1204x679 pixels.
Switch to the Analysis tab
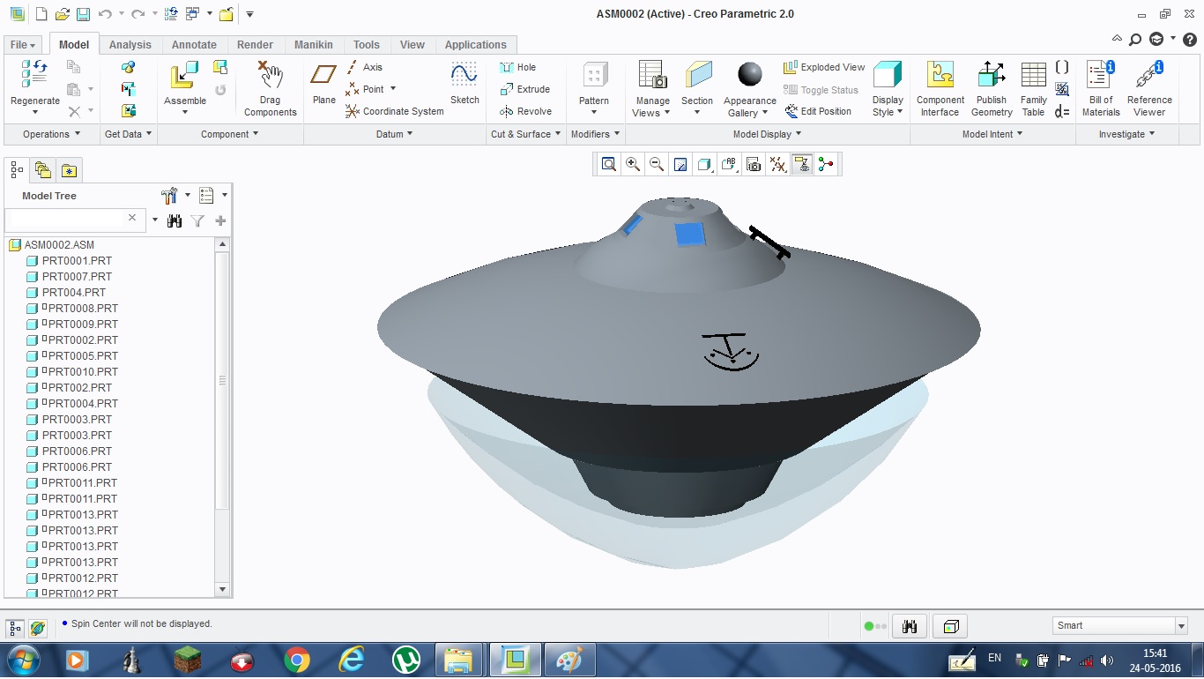[x=130, y=45]
